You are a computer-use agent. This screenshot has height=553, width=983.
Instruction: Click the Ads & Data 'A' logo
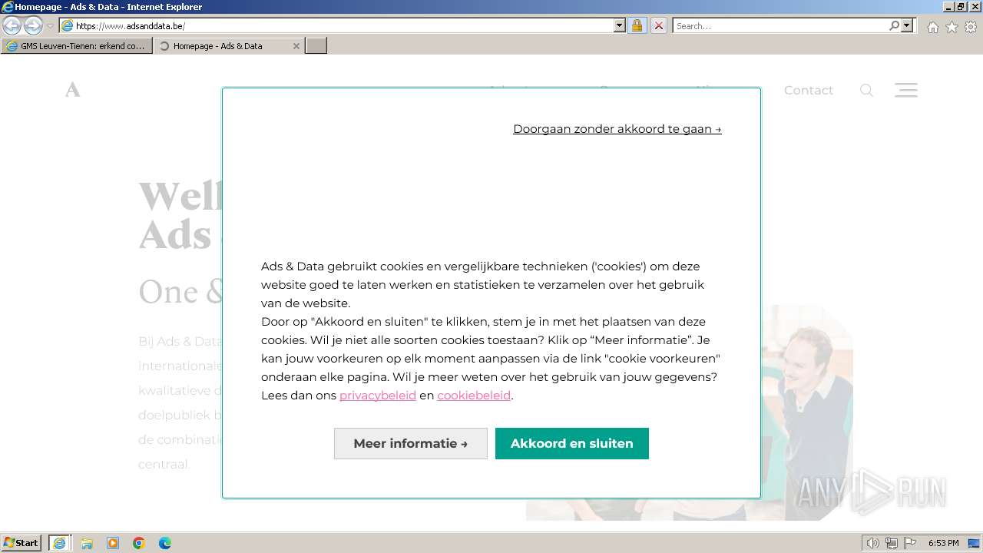click(x=73, y=90)
